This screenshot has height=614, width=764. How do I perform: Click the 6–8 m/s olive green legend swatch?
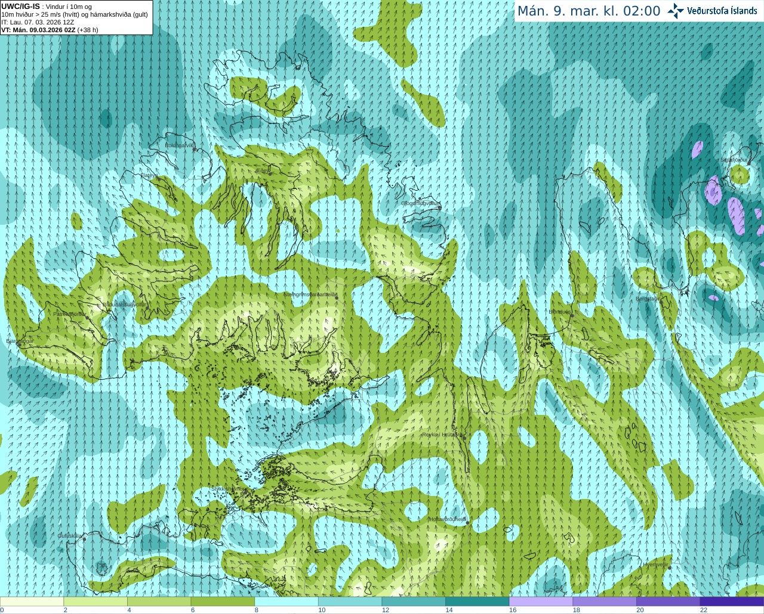223,601
